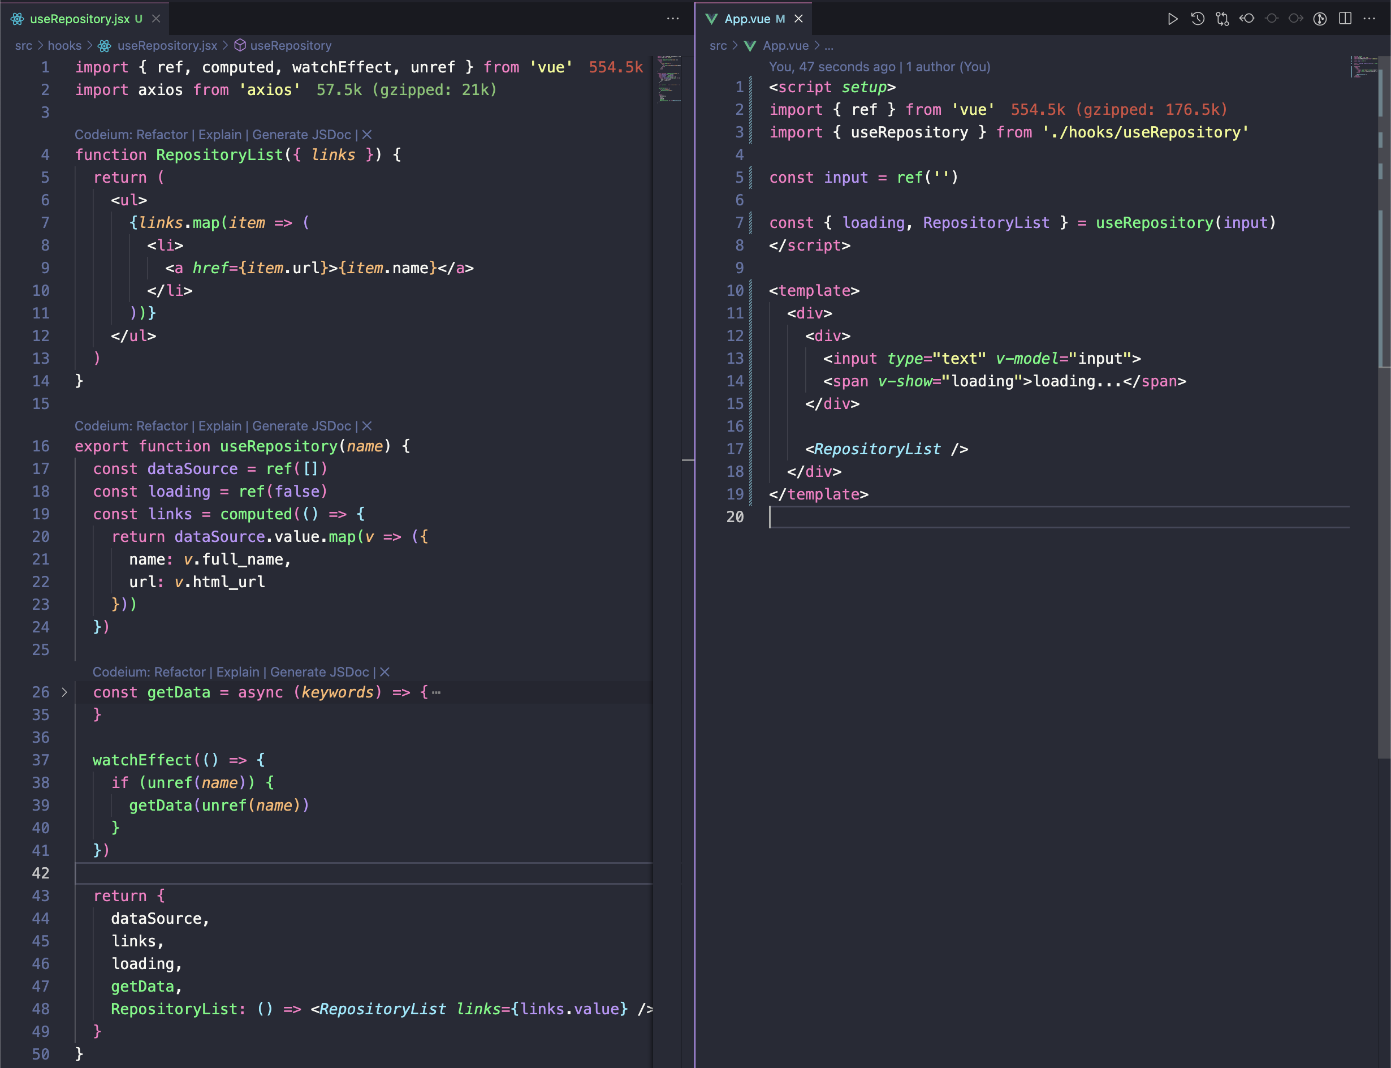Click the cube symbol icon in left breadcrumb
1391x1068 pixels.
coord(240,45)
